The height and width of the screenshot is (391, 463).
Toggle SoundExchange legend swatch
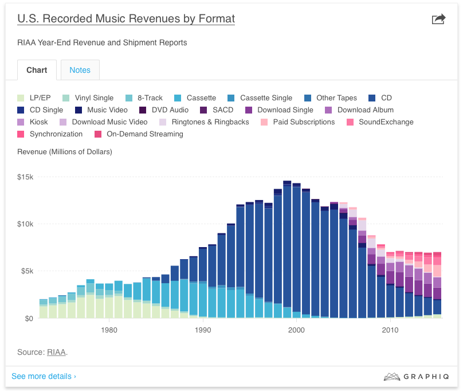(350, 122)
